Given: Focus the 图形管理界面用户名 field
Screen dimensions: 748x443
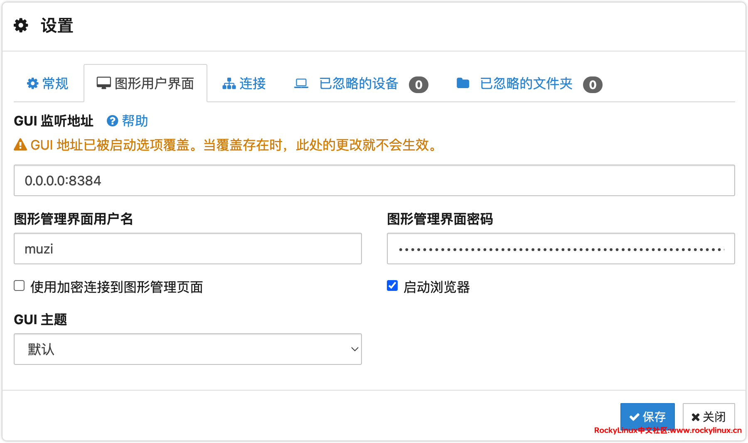Looking at the screenshot, I should (187, 249).
